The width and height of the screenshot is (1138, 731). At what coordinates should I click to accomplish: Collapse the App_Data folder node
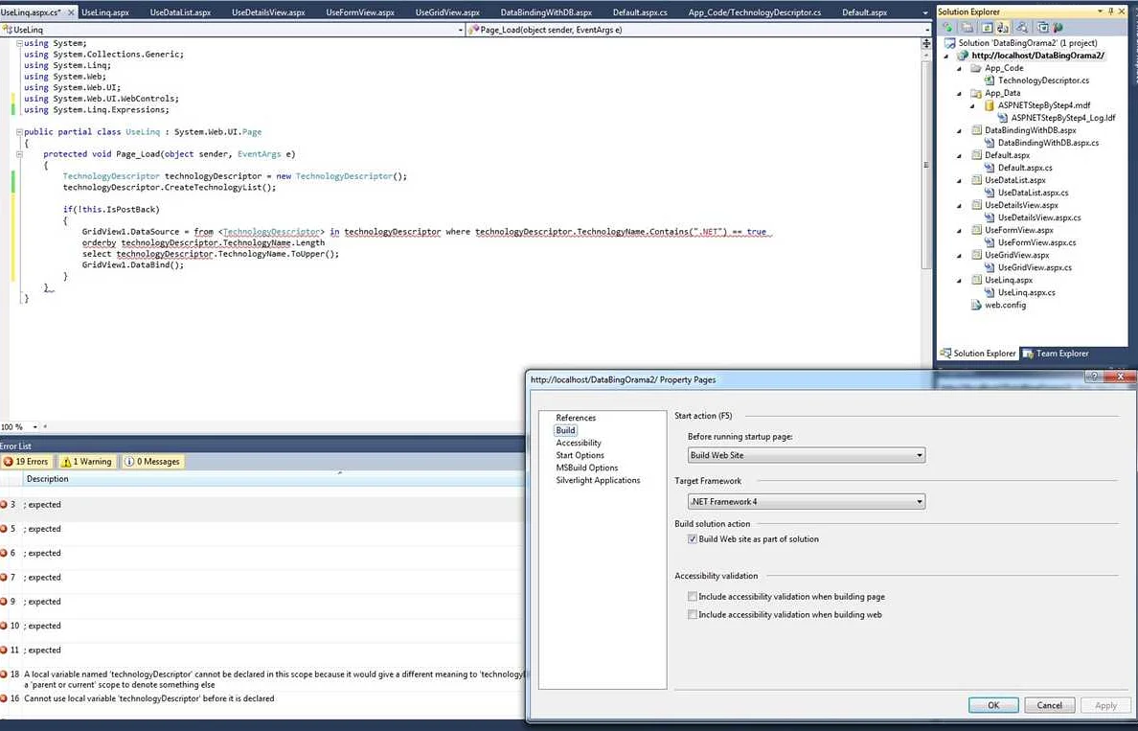(x=960, y=93)
